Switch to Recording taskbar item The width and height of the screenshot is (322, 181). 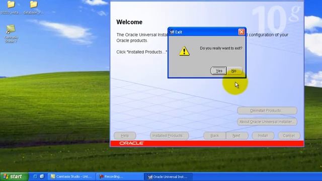(120, 176)
